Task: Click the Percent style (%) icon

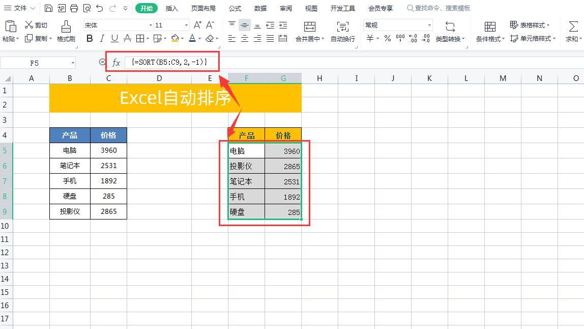Action: click(x=387, y=39)
